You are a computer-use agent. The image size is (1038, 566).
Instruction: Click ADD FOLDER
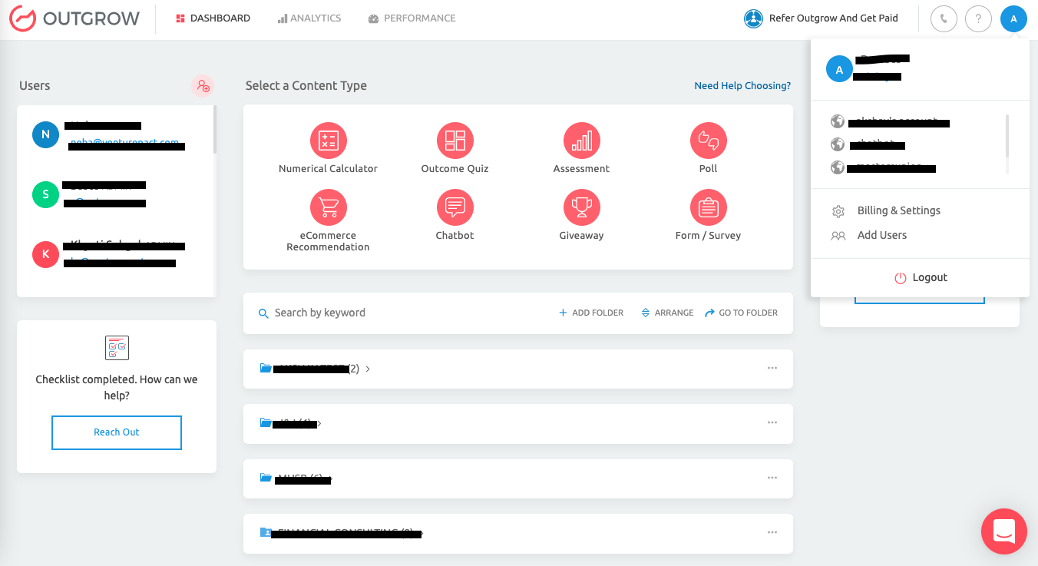pyautogui.click(x=591, y=313)
